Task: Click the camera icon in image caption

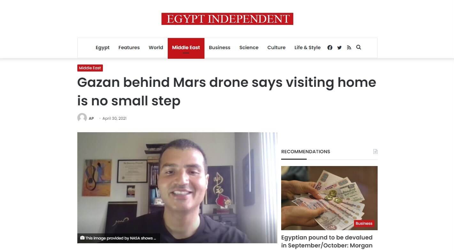Action: pos(82,238)
